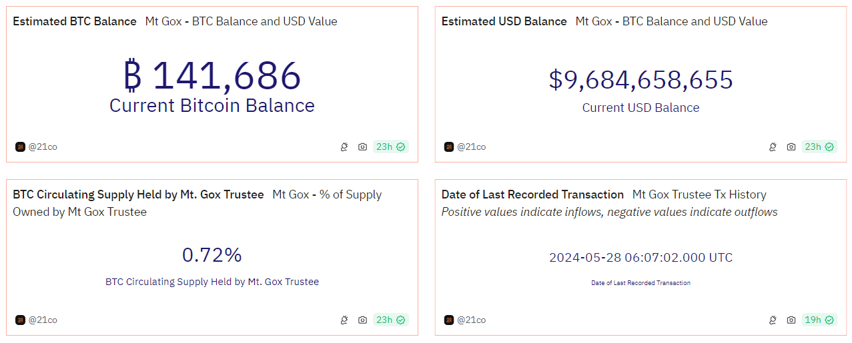The width and height of the screenshot is (852, 343).
Task: Click the 21co avatar icon on Estimated USD Balance card
Action: pos(448,147)
